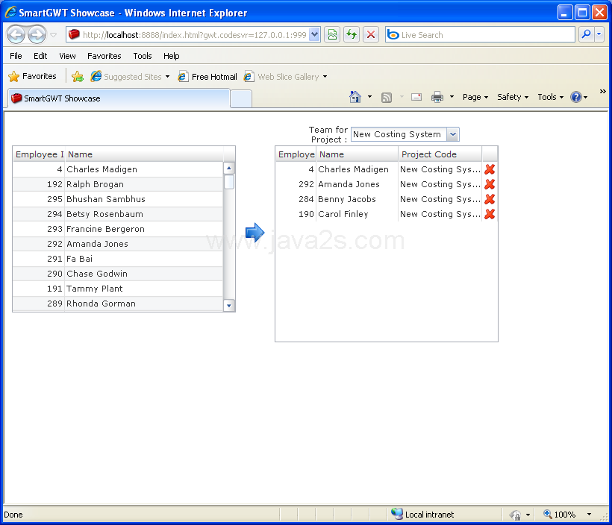Click scroll up arrow in employee list
Viewport: 612px width, 525px height.
[229, 168]
